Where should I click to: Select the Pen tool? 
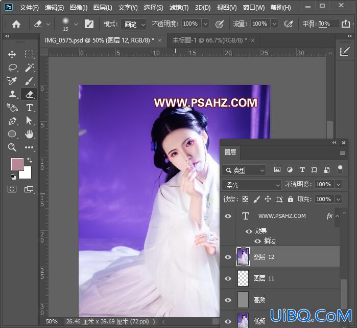click(12, 121)
